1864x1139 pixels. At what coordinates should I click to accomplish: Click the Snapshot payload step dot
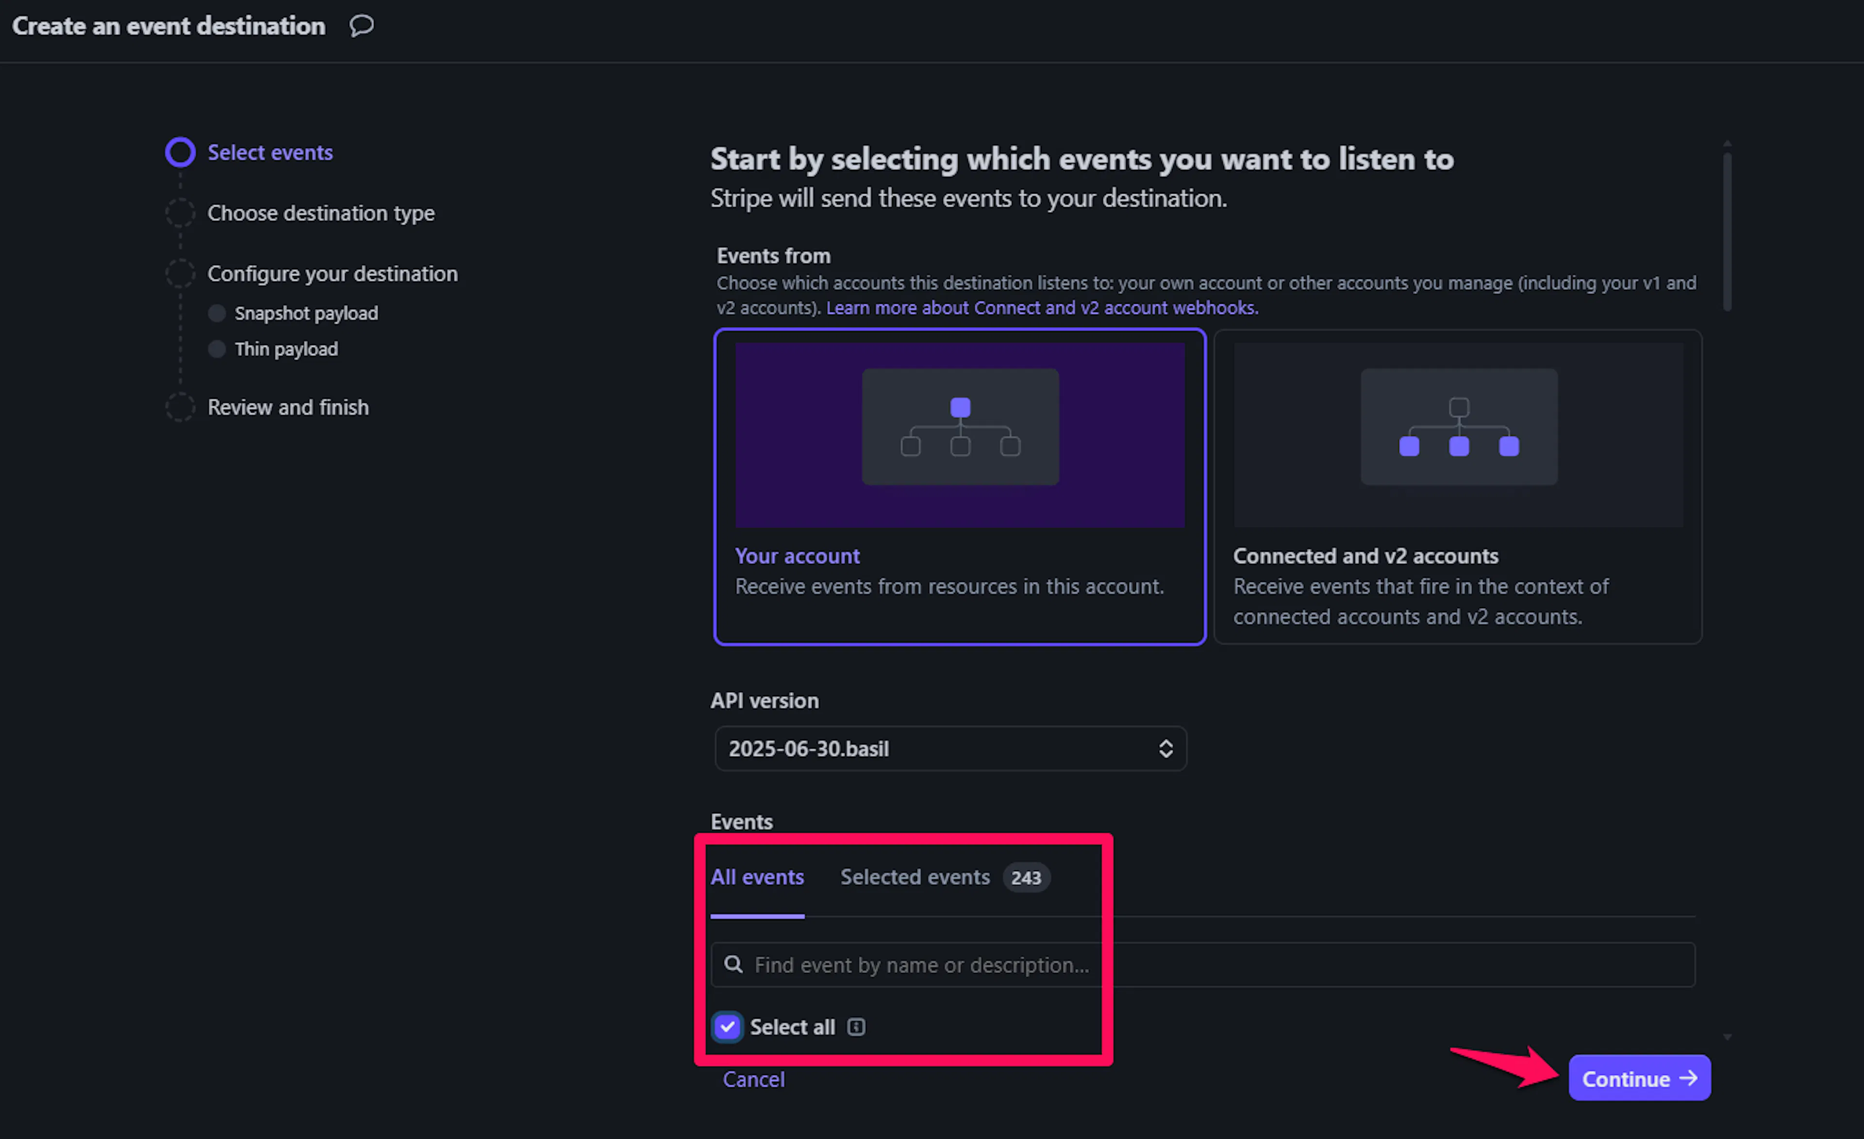coord(217,313)
